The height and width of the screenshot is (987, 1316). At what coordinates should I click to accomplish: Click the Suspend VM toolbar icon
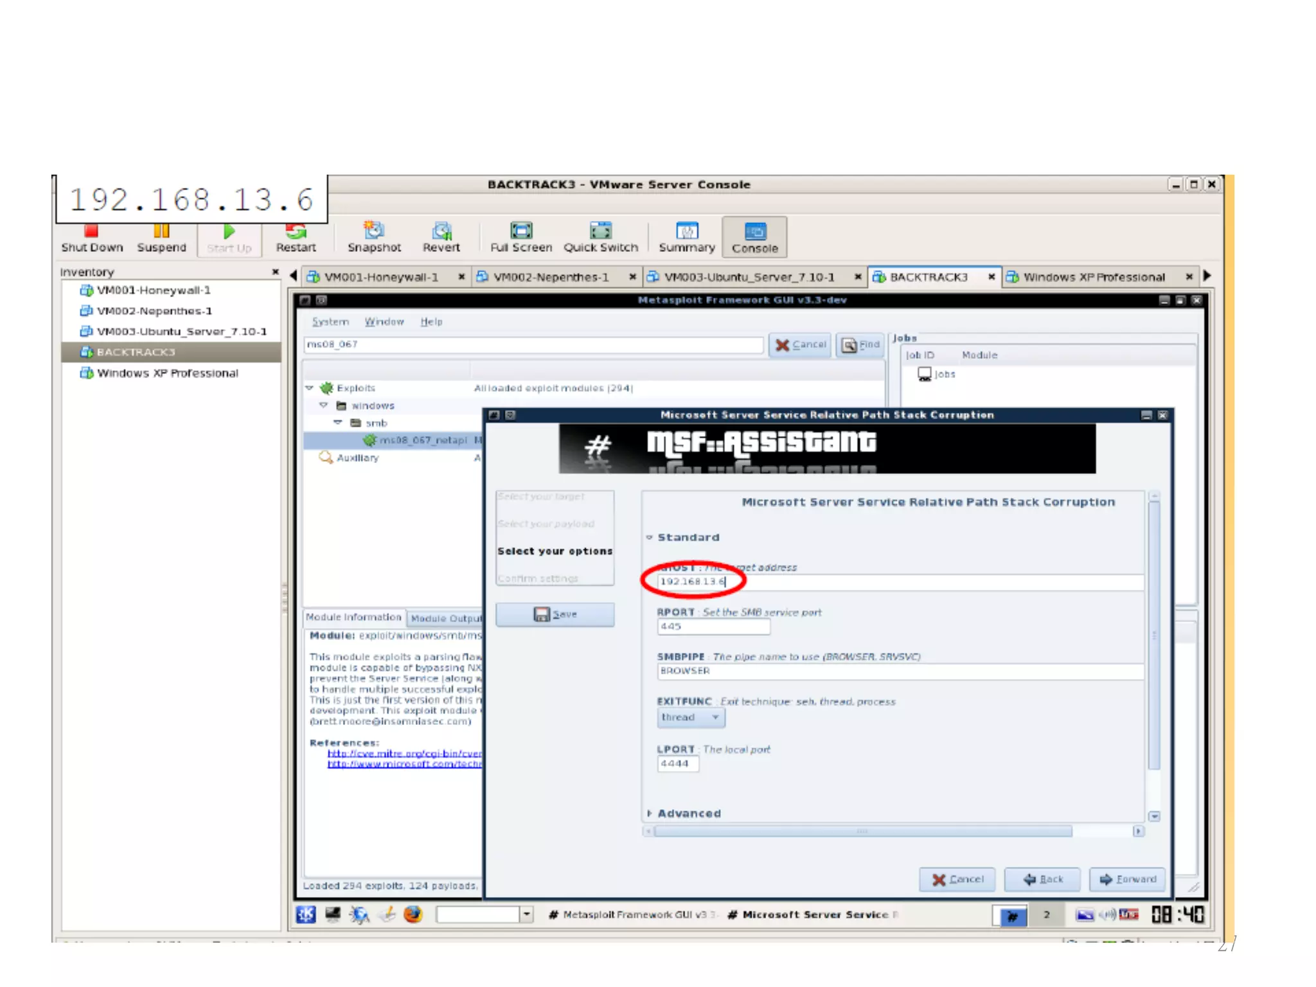(x=161, y=236)
